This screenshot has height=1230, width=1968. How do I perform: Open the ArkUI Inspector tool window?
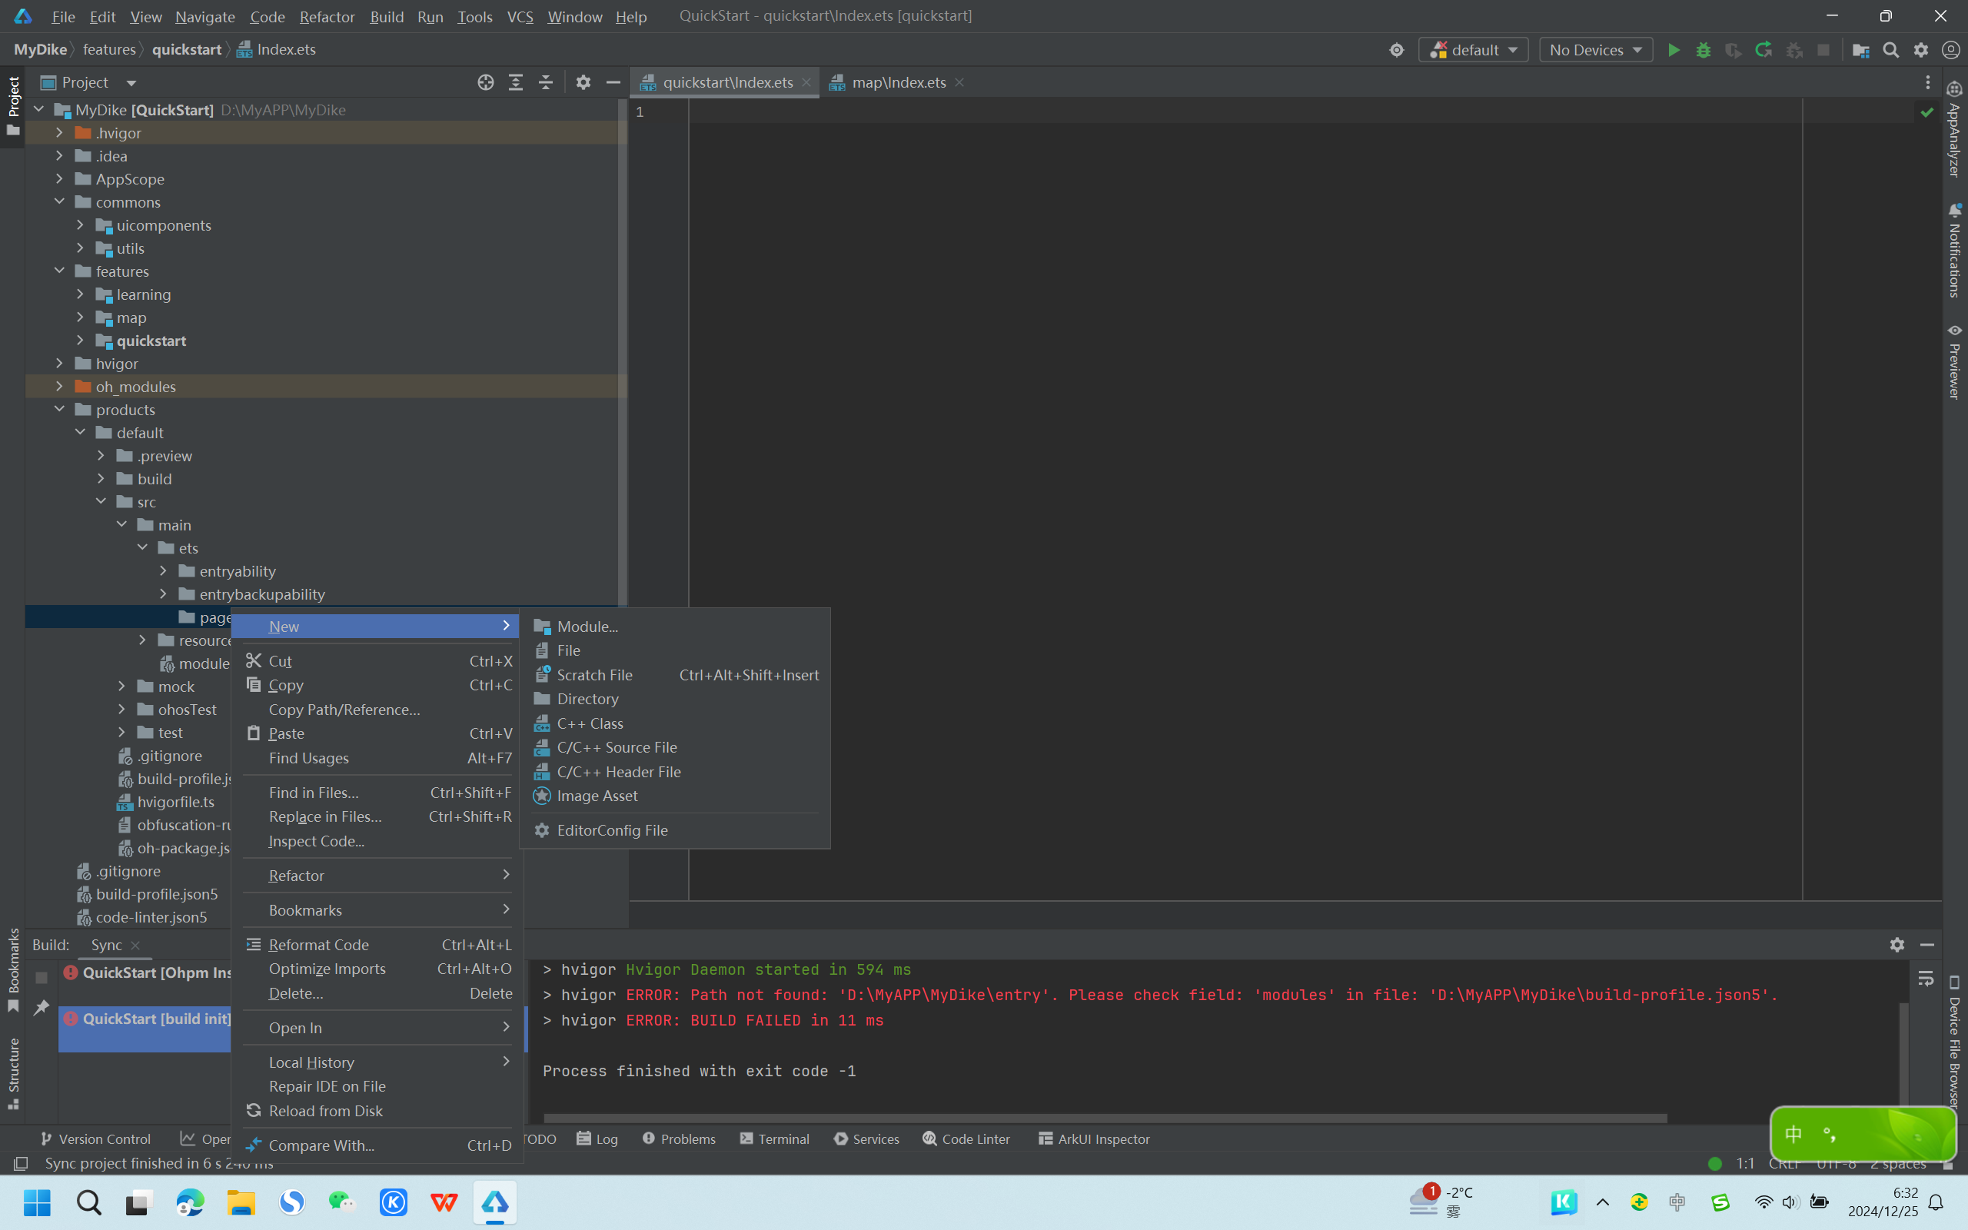coord(1093,1139)
